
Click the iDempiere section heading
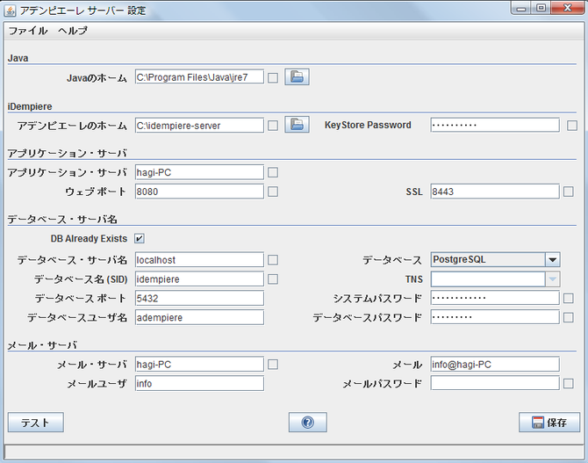point(30,106)
